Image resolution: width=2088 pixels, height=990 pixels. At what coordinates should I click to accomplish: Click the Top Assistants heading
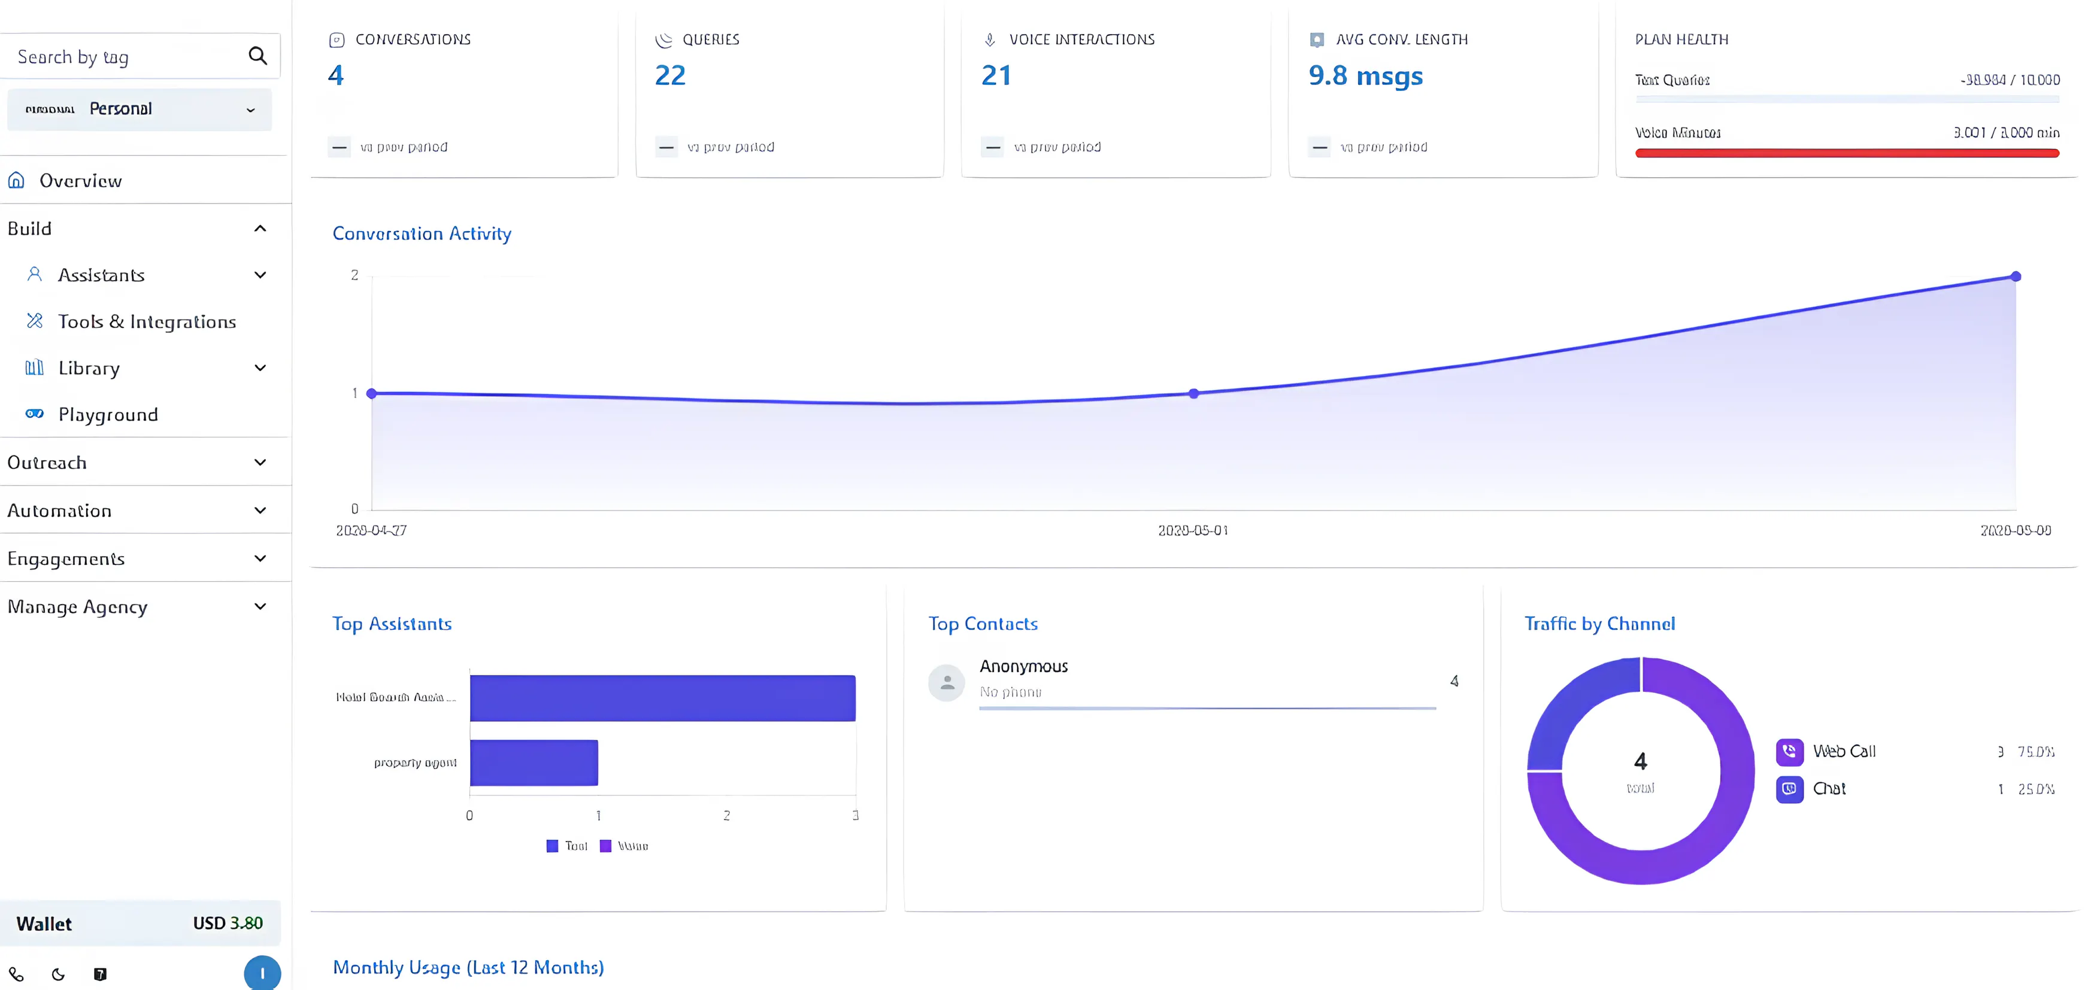(x=392, y=624)
